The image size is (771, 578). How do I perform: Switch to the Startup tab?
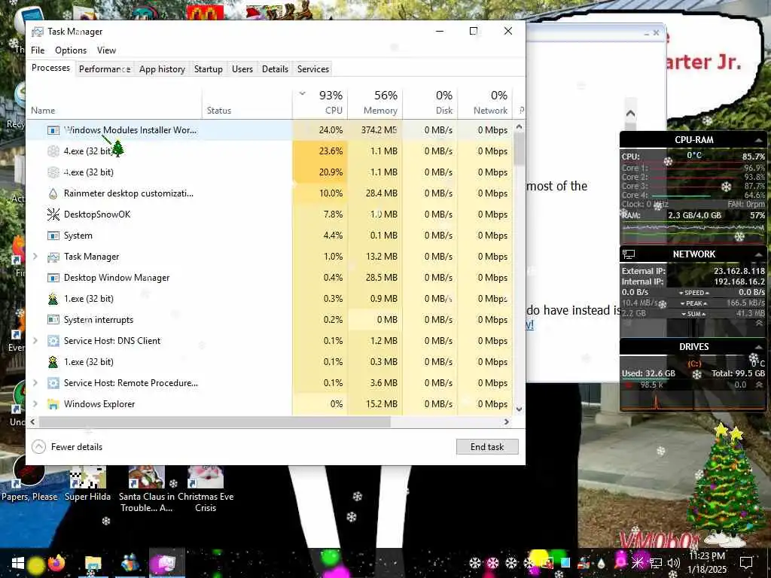click(x=209, y=68)
